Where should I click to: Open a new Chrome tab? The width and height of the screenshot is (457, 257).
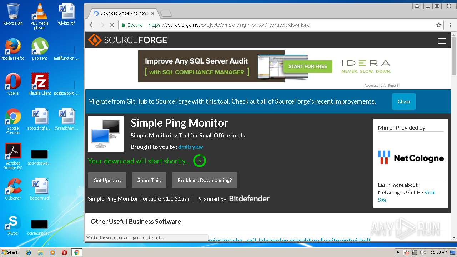tap(166, 14)
